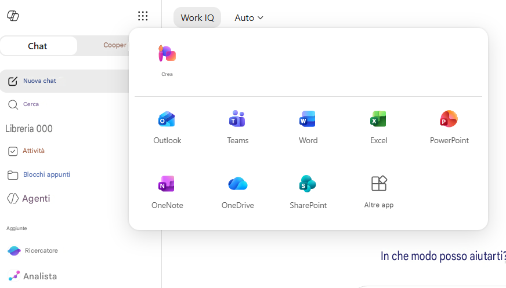Open the Ricercatore agent icon
This screenshot has width=506, height=288.
point(14,251)
